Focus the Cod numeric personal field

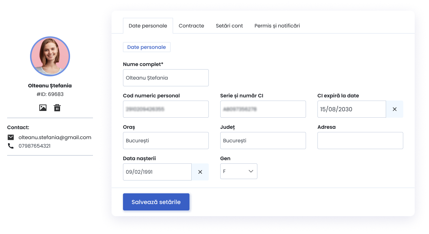click(166, 109)
